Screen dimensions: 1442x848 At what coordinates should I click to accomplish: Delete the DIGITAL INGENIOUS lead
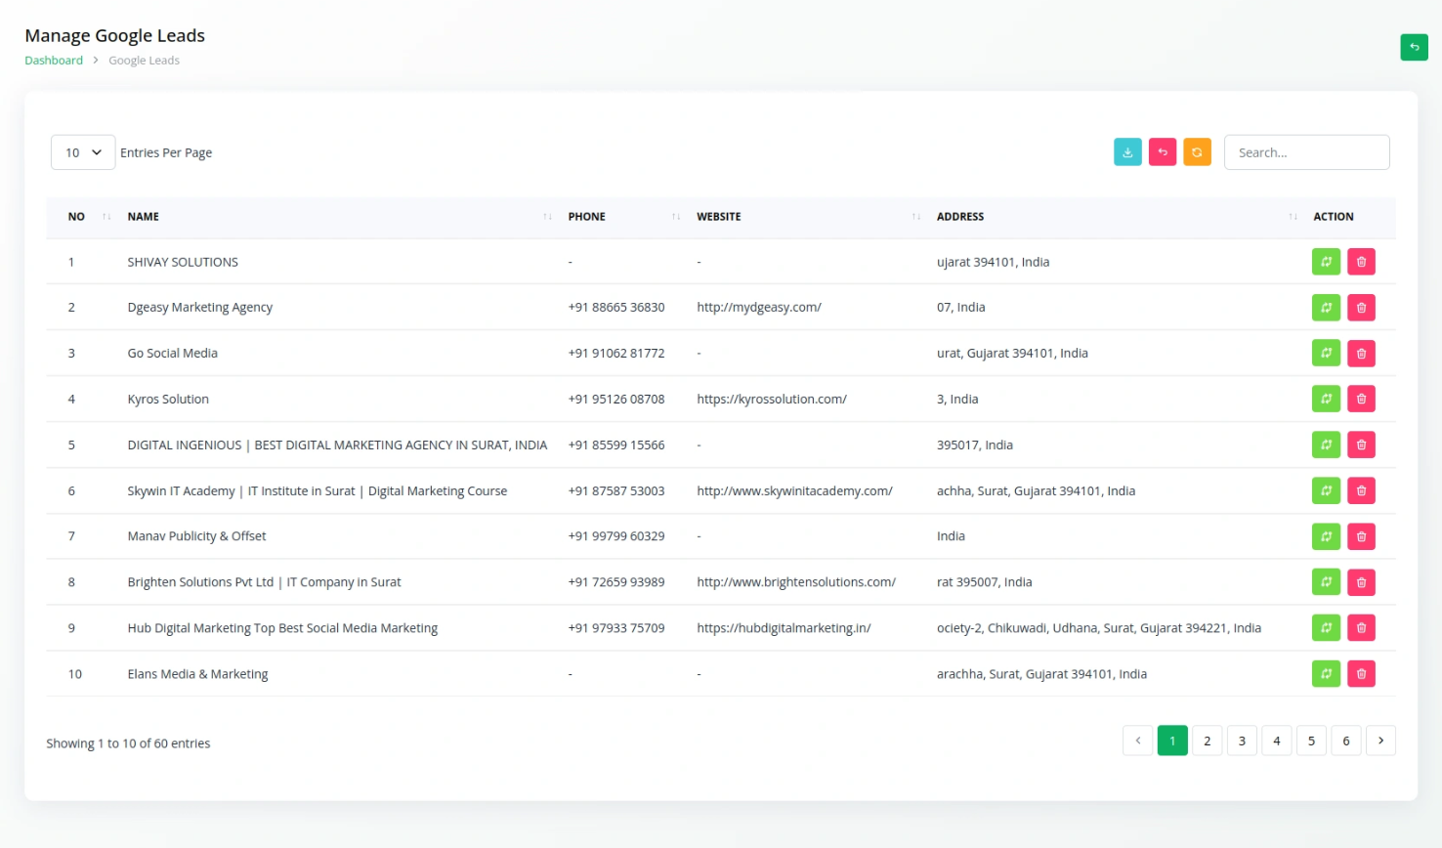(x=1361, y=445)
